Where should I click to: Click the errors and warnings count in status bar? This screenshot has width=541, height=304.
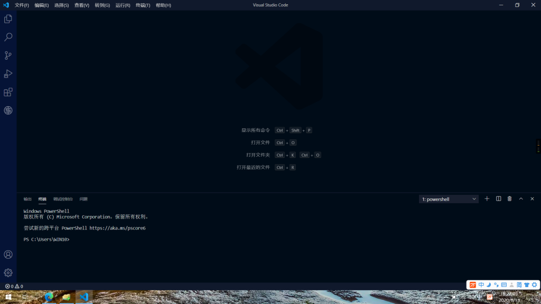click(14, 287)
